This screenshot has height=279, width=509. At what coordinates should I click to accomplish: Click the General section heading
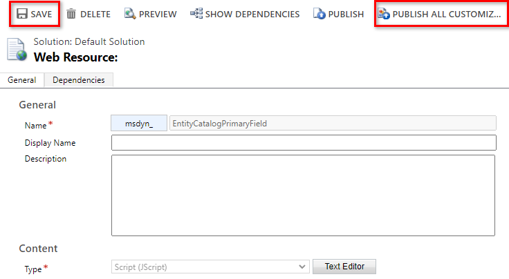(37, 105)
